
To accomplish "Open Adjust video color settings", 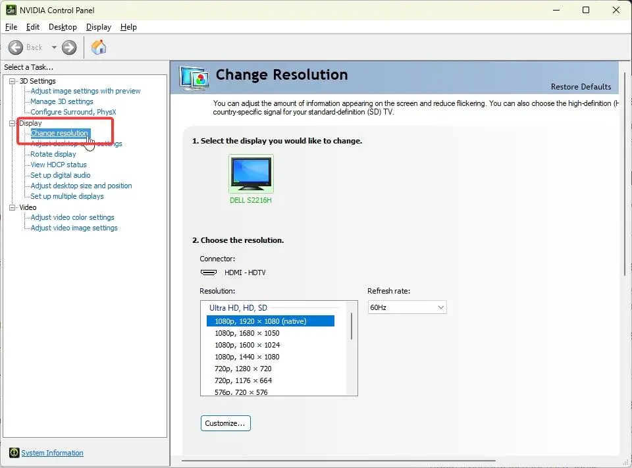I will [x=72, y=217].
